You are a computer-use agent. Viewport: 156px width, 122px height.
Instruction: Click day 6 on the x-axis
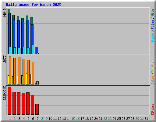point(33,119)
